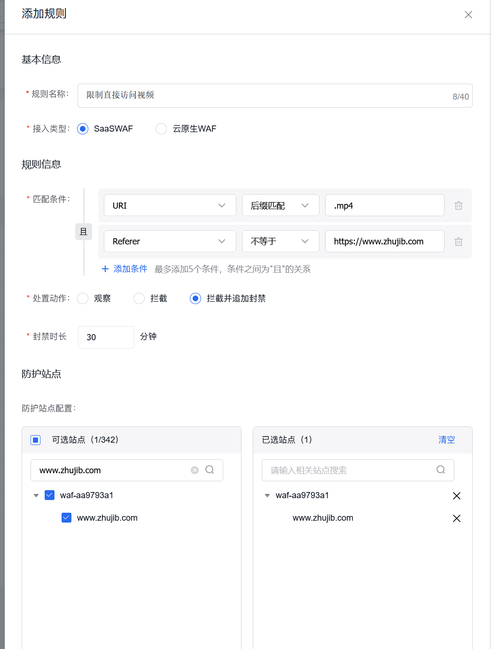The width and height of the screenshot is (491, 649).
Task: Click the 8/40 character counter
Action: click(460, 96)
